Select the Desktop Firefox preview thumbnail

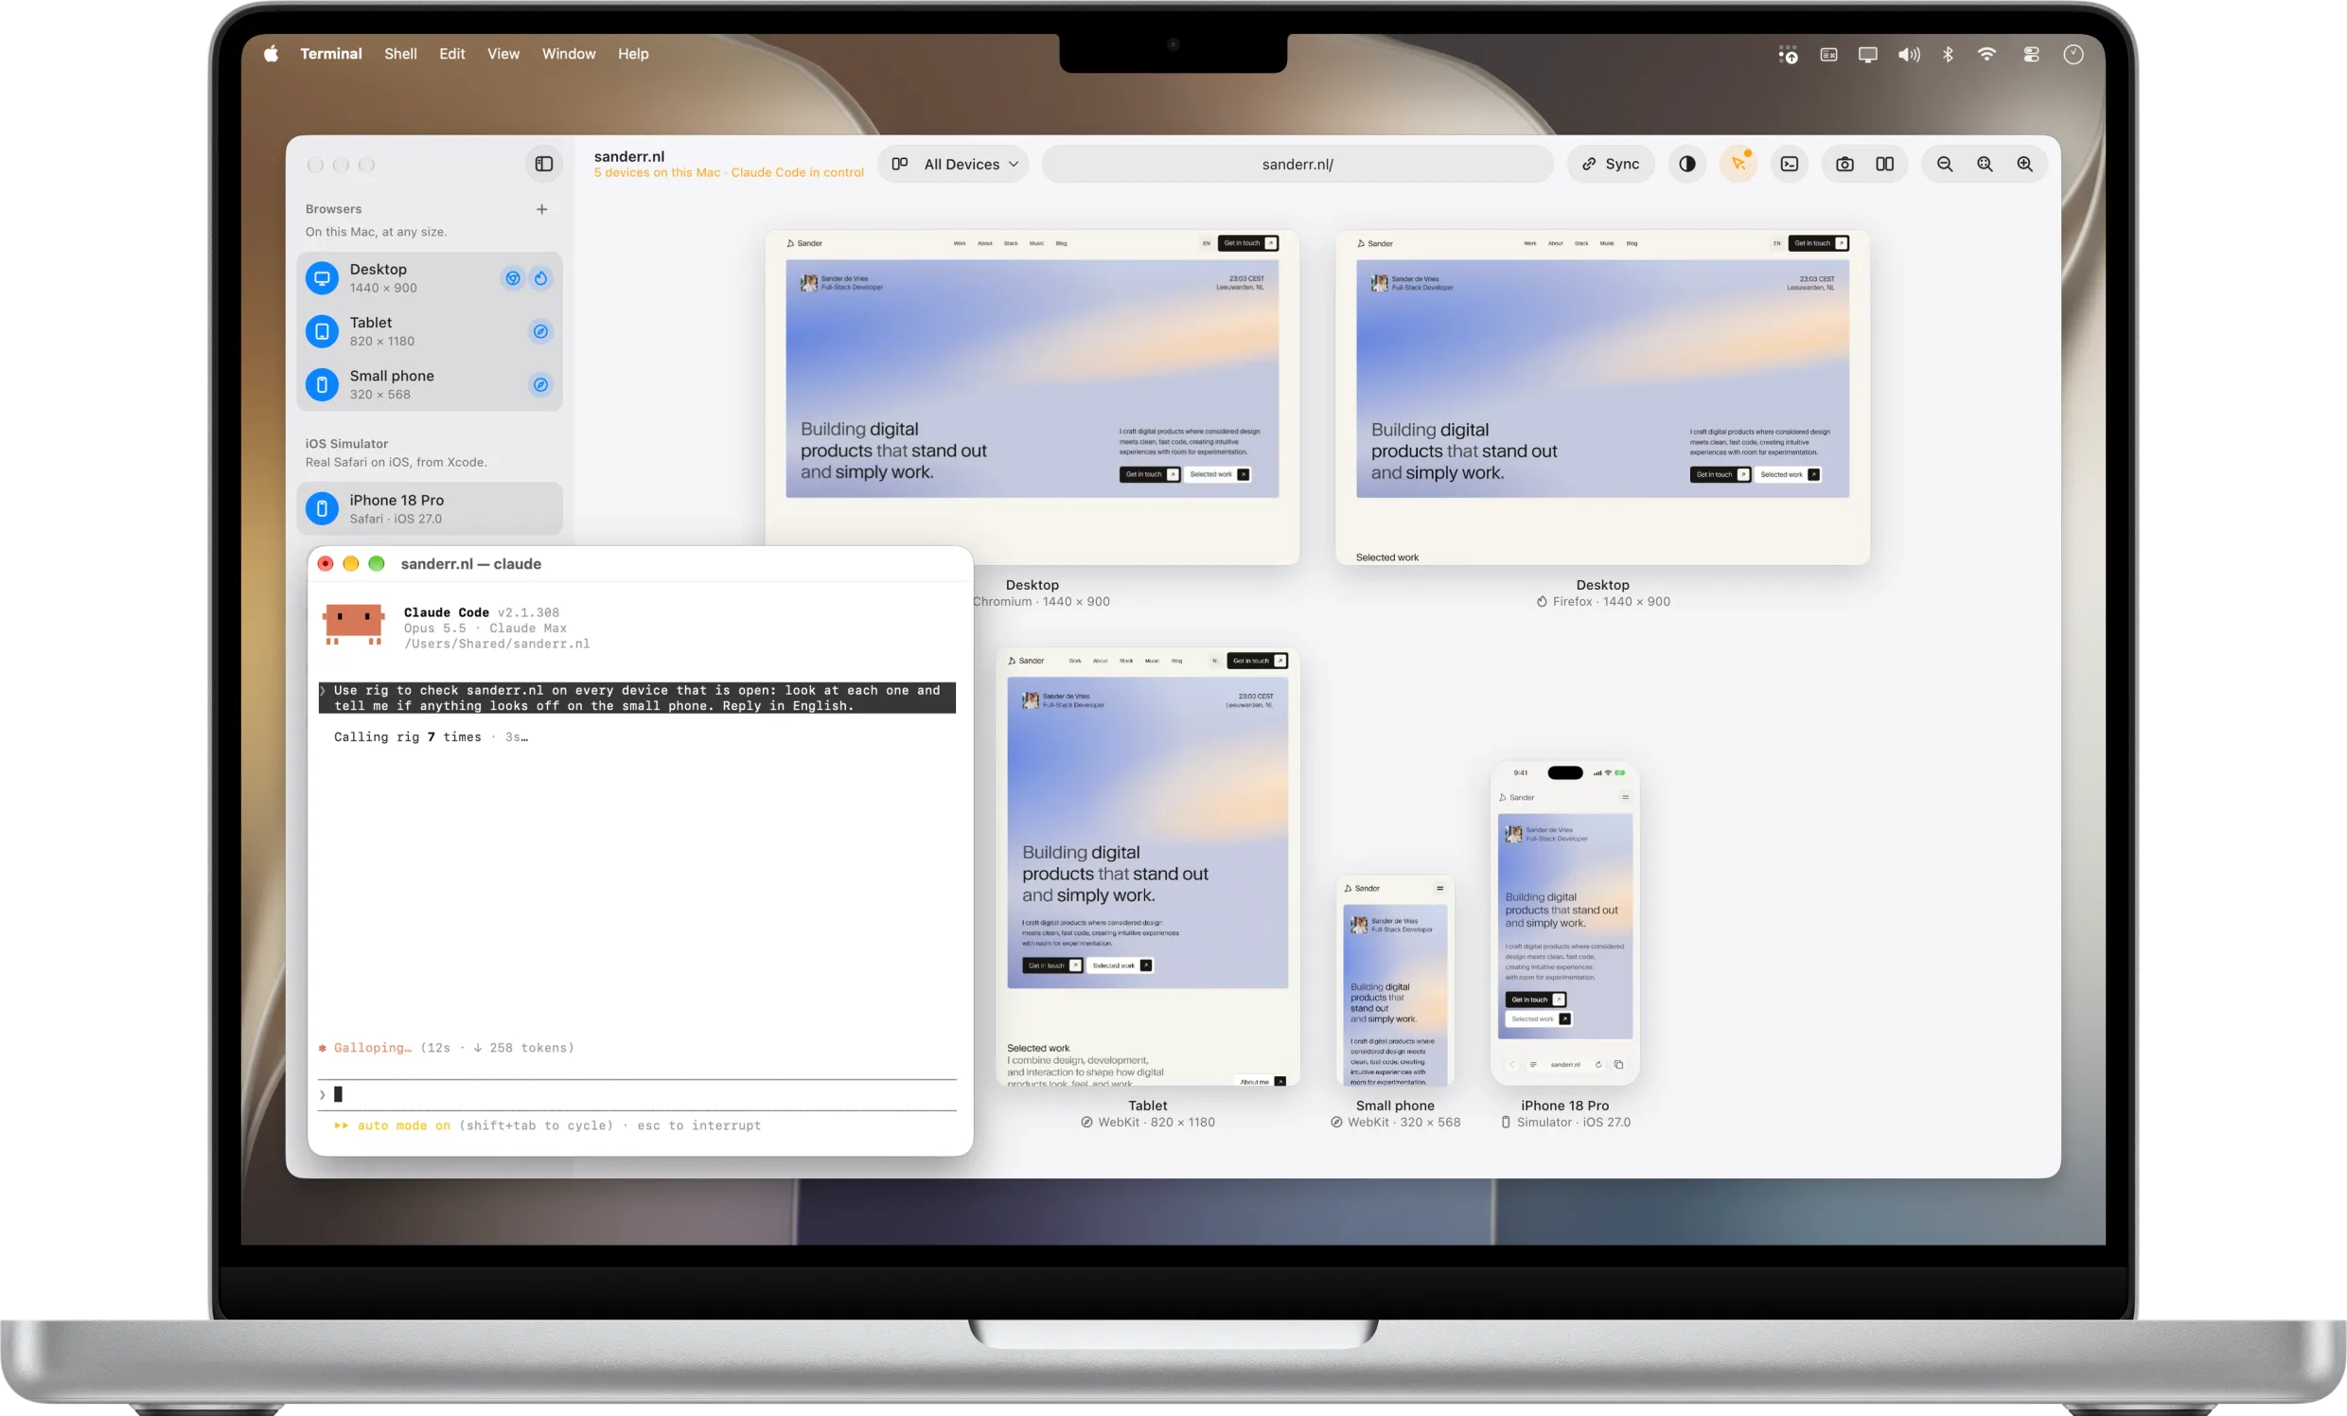click(1602, 398)
